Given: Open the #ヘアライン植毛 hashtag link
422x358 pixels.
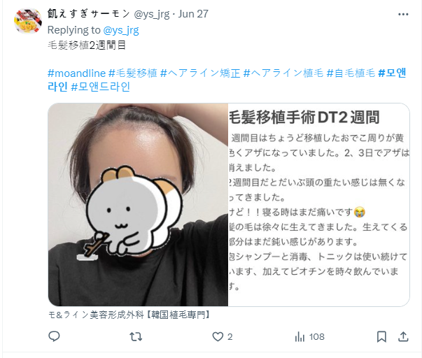Looking at the screenshot, I should (283, 73).
